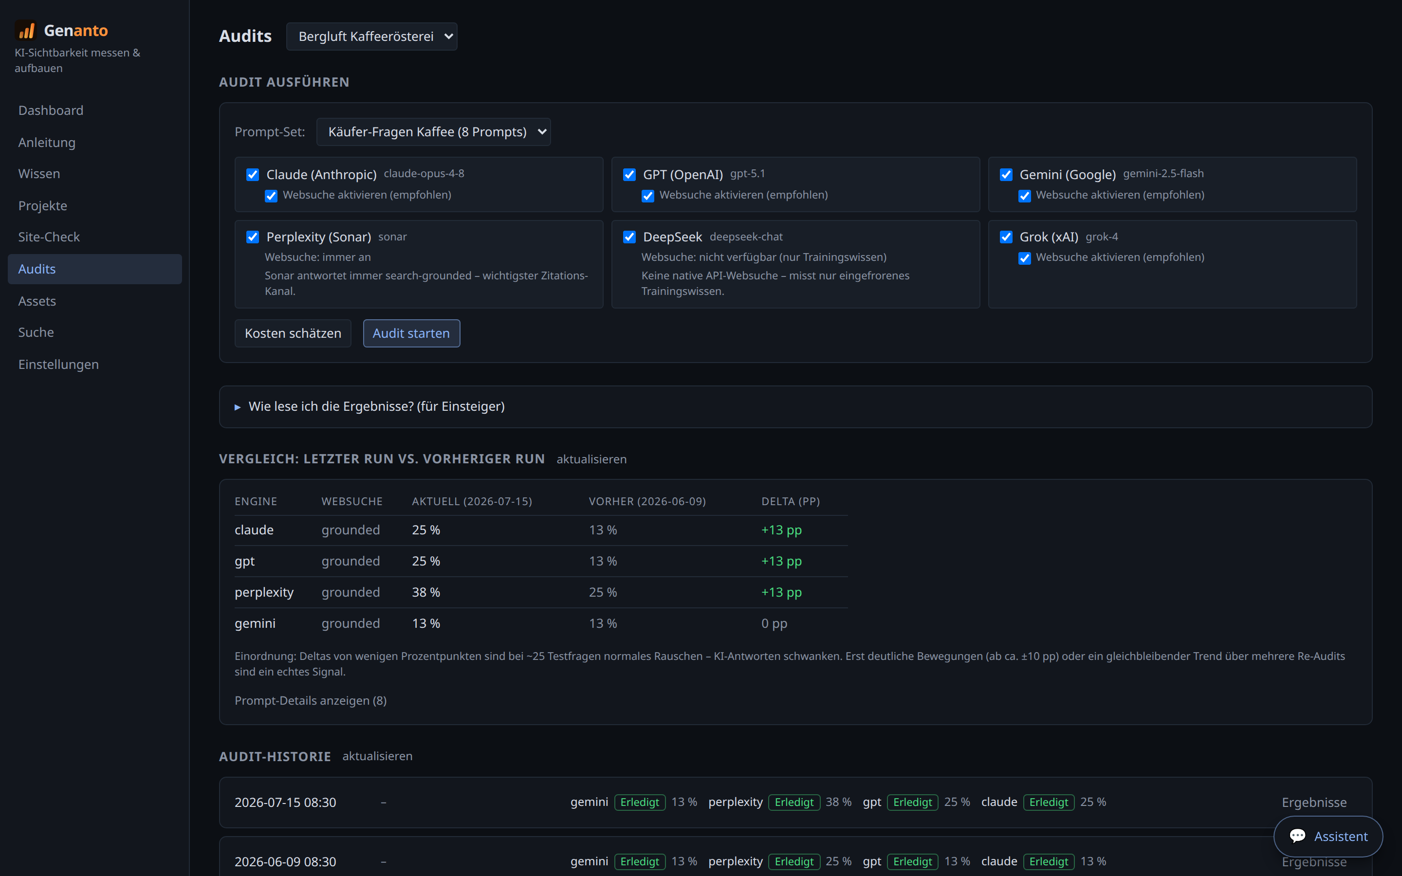
Task: Open the Bergluft Kaffeerösterei project dropdown
Action: point(371,36)
